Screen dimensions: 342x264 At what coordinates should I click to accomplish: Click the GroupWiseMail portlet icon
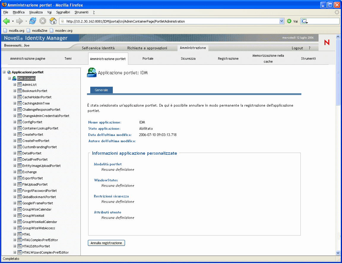click(20, 216)
